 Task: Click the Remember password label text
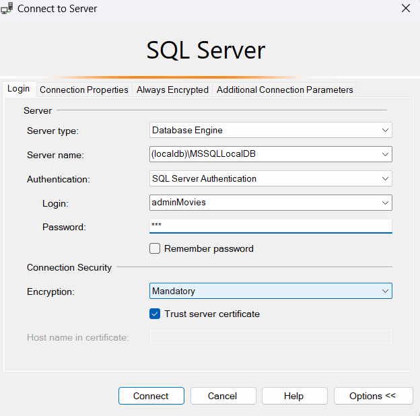[209, 249]
